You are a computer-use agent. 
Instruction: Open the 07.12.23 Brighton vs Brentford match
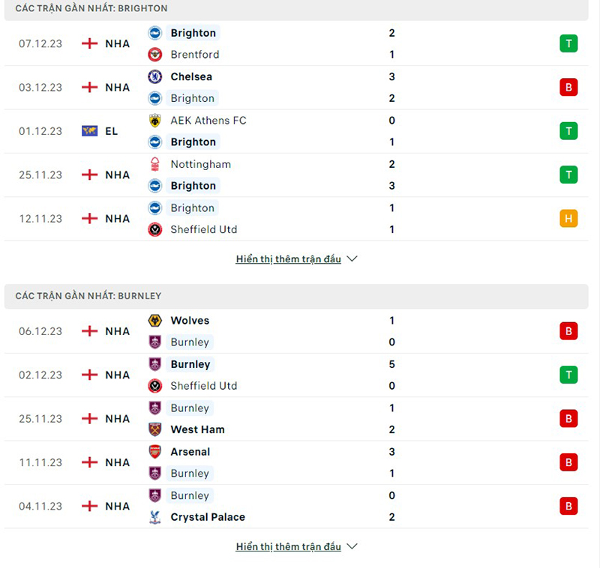pos(300,43)
